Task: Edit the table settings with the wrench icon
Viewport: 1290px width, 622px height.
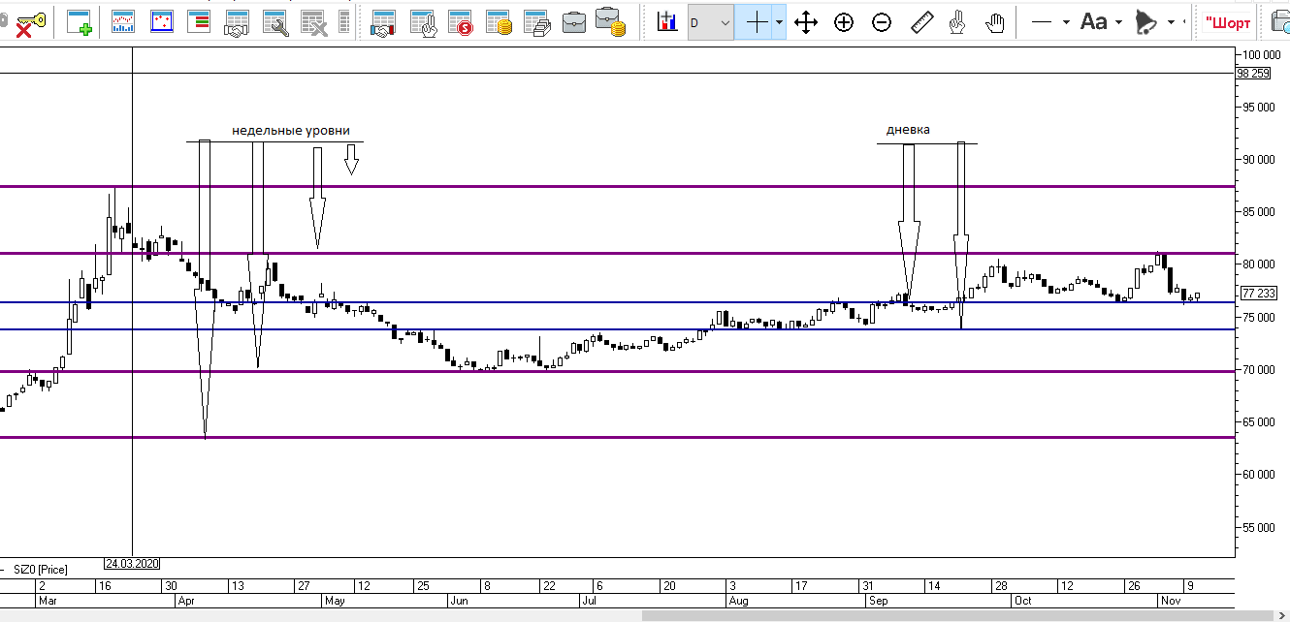Action: [274, 22]
